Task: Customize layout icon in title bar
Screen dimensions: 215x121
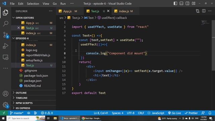Action: click(x=193, y=3)
